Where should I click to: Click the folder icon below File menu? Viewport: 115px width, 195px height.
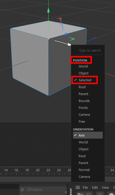pyautogui.click(x=80, y=194)
